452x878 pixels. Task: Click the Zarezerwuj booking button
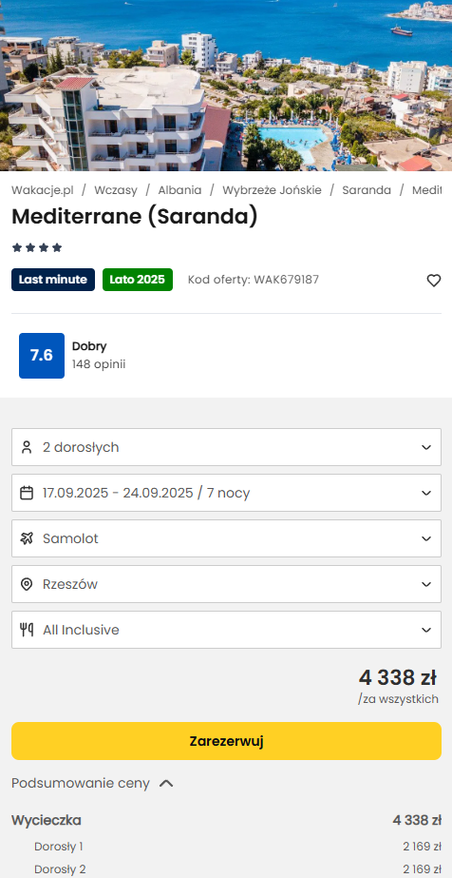(x=226, y=741)
